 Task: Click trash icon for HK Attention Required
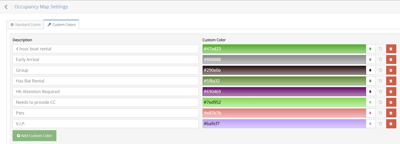[391, 92]
